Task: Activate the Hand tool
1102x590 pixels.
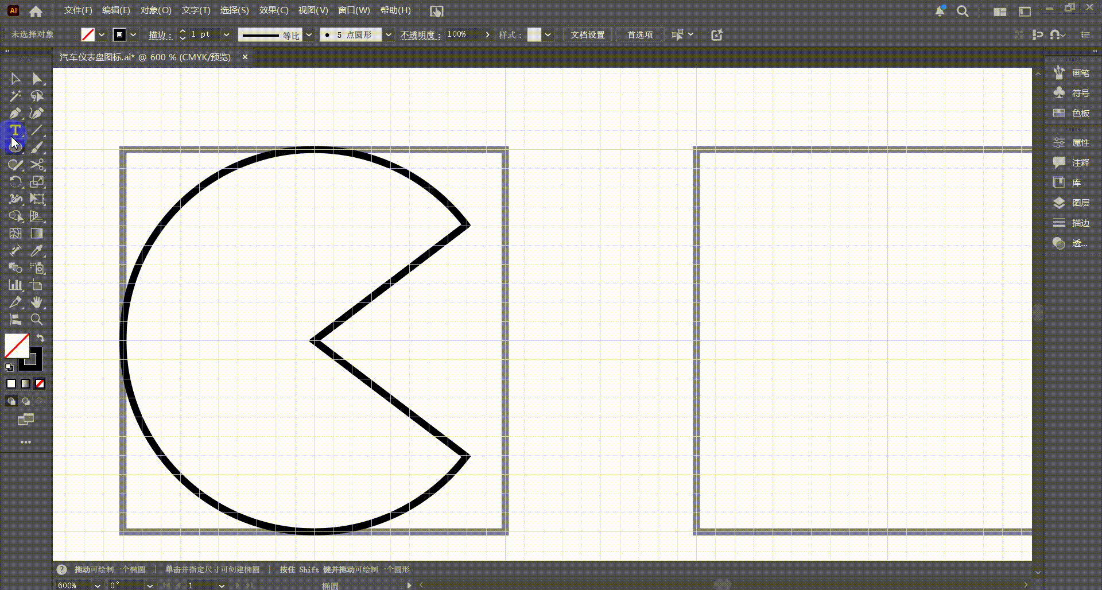Action: coord(37,302)
